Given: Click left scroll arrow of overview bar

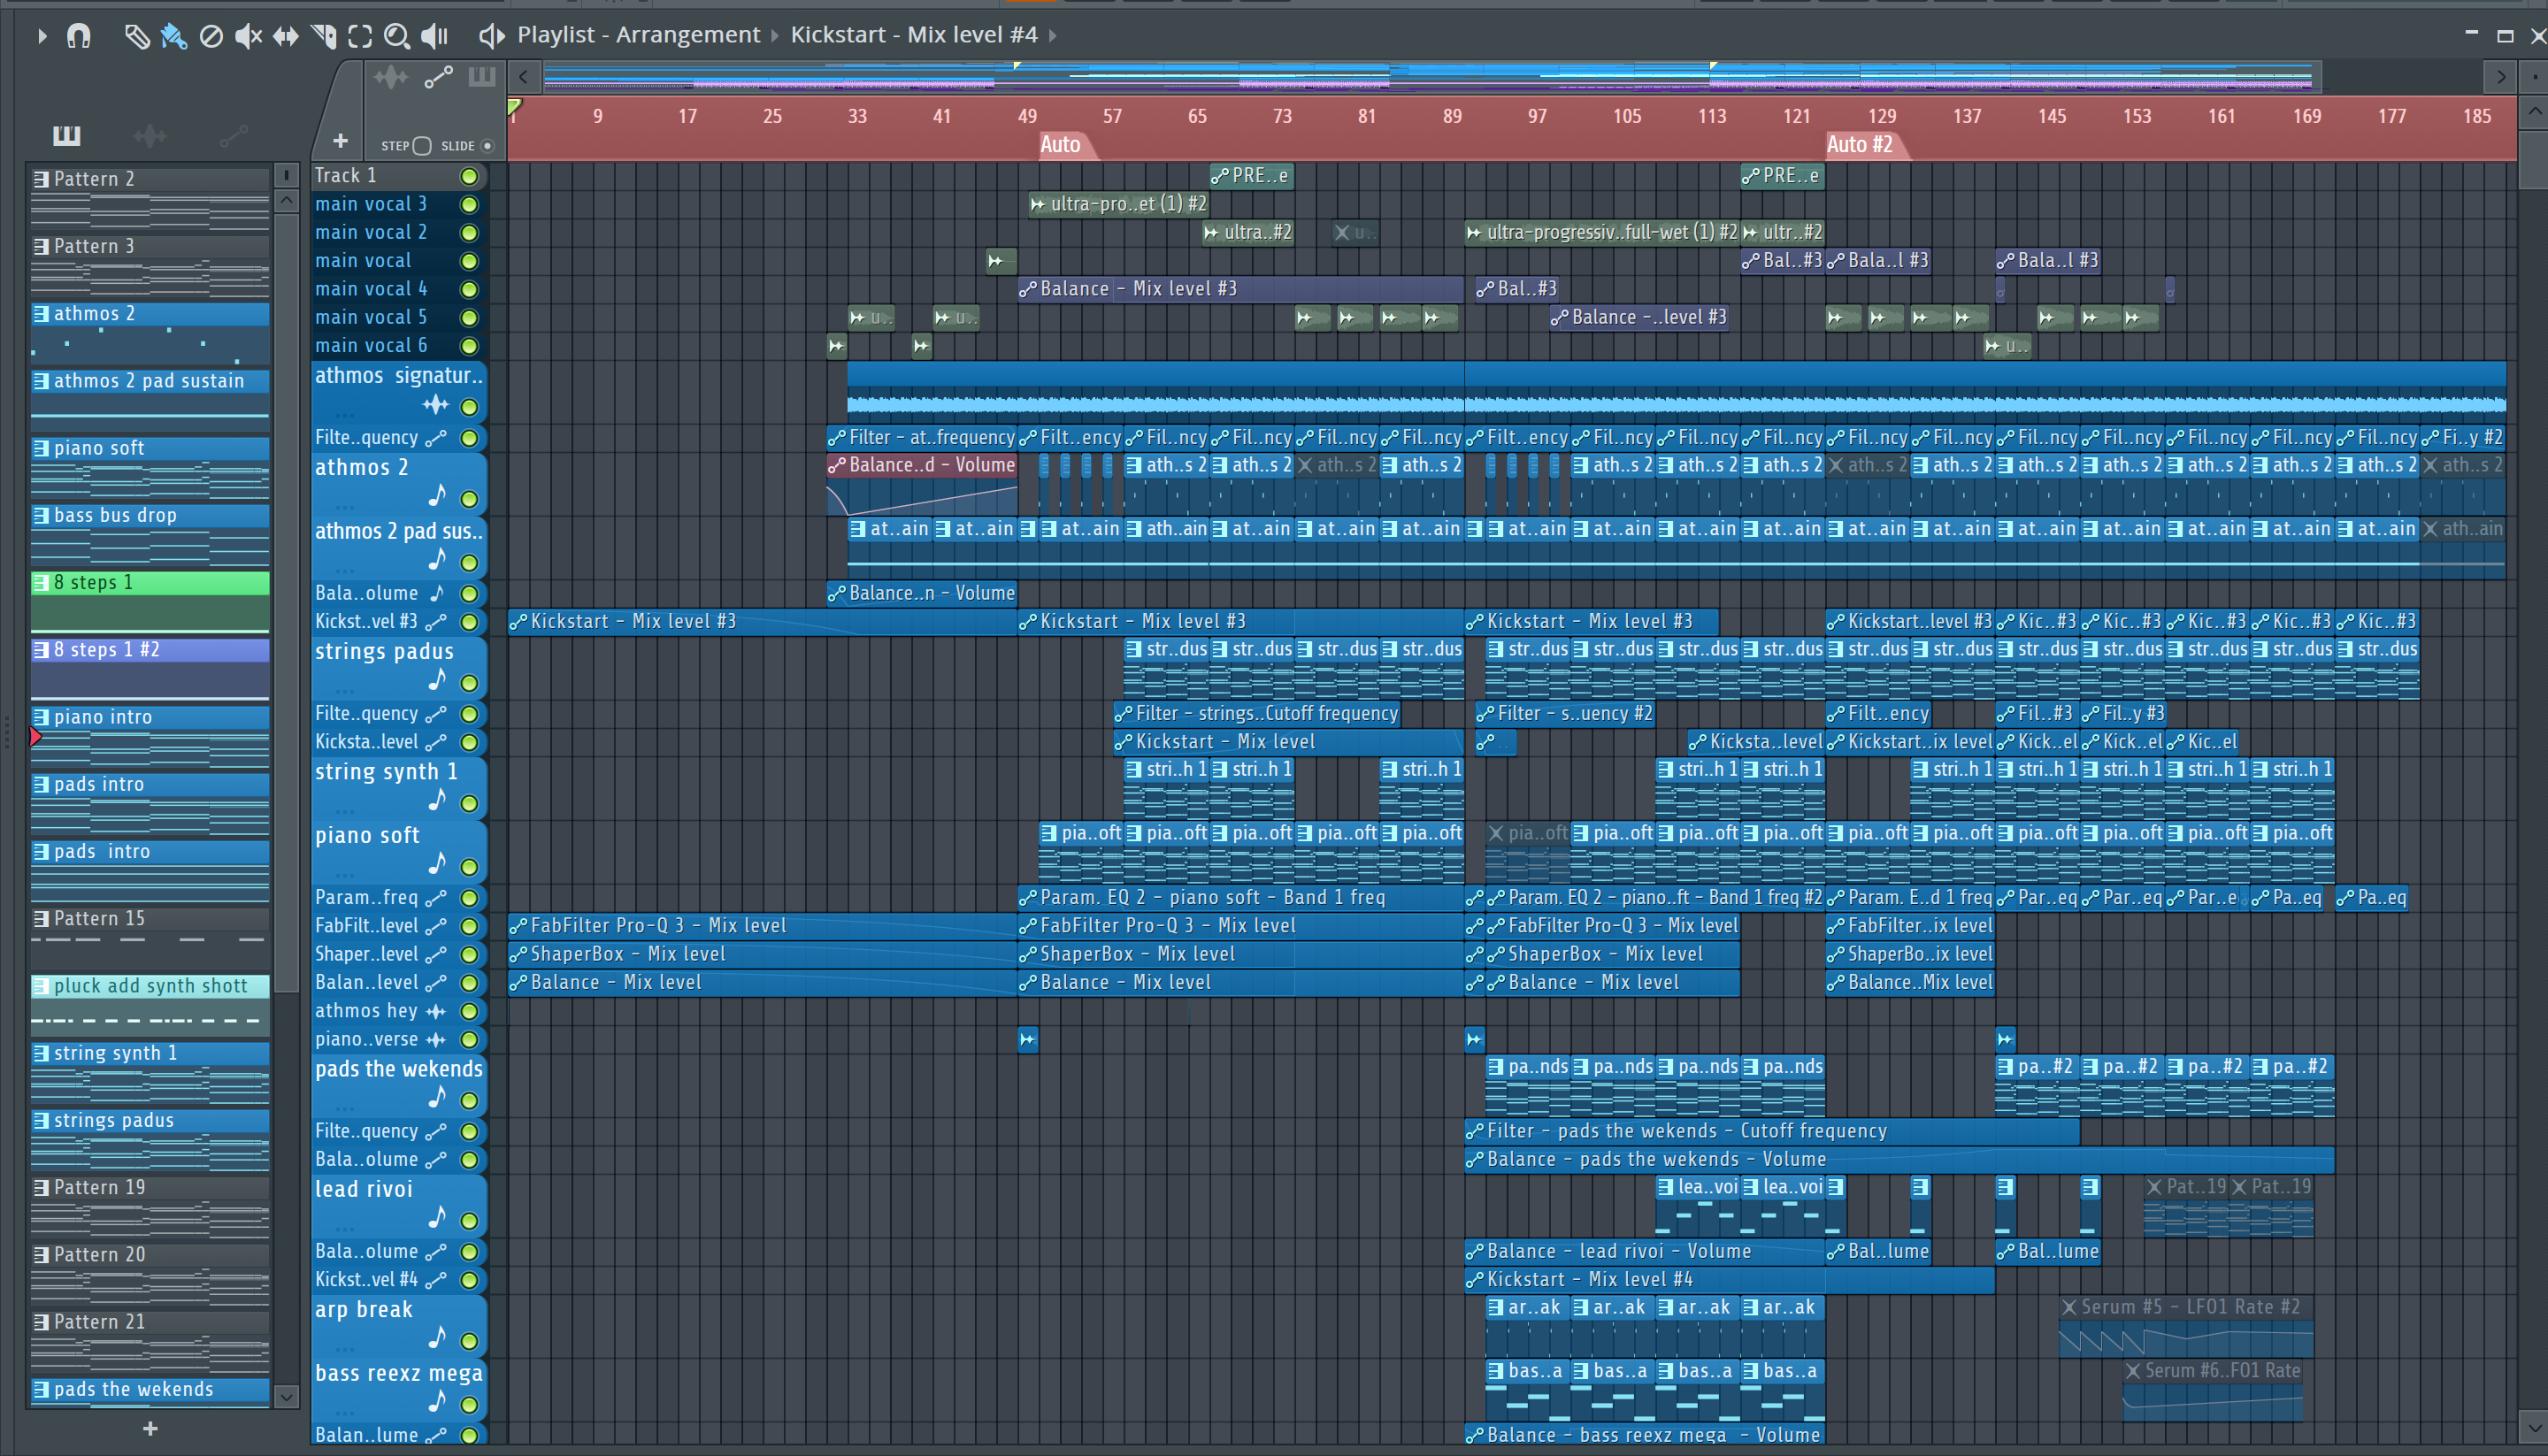Looking at the screenshot, I should tap(523, 76).
